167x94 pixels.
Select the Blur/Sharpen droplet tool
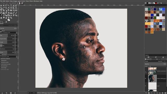pyautogui.click(x=1, y=18)
